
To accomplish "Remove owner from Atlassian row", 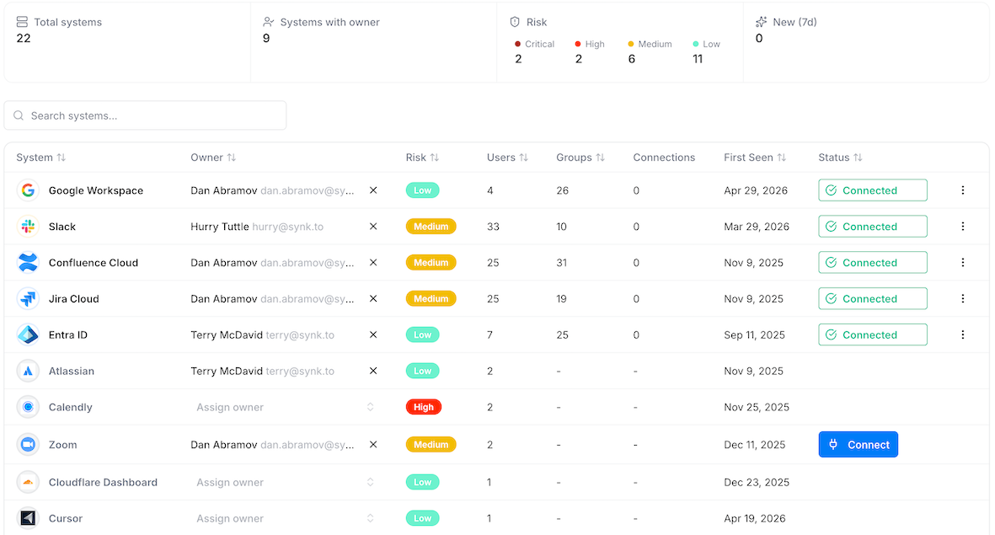I will click(373, 372).
